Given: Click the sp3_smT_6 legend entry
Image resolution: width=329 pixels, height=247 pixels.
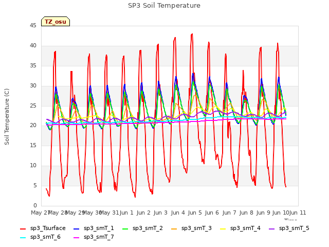Looking at the screenshot, I should 40,237.
